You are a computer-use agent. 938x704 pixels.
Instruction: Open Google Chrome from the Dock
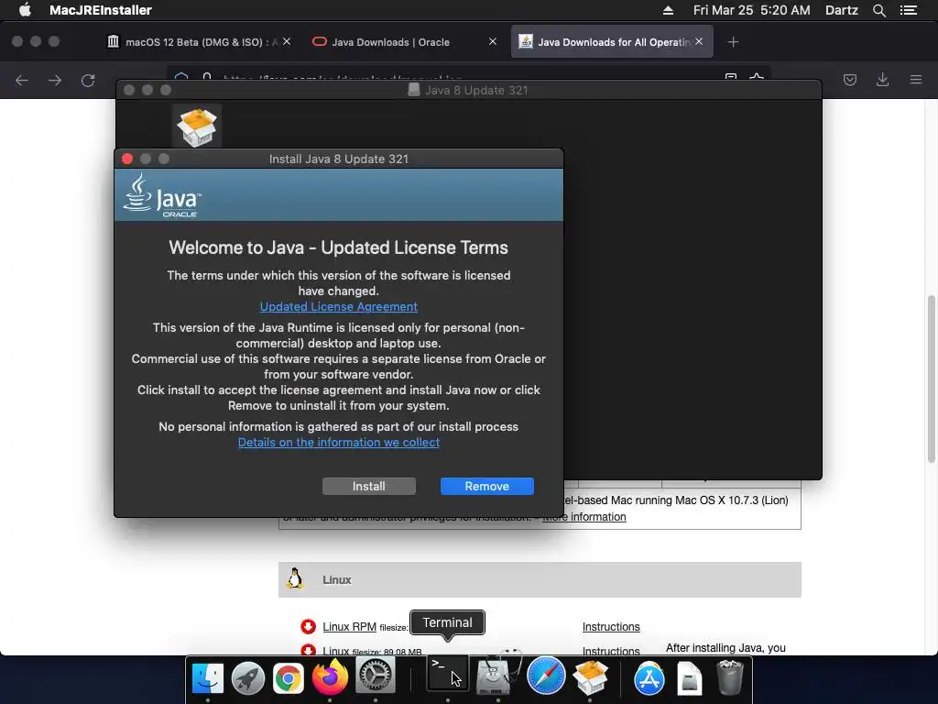[x=288, y=678]
